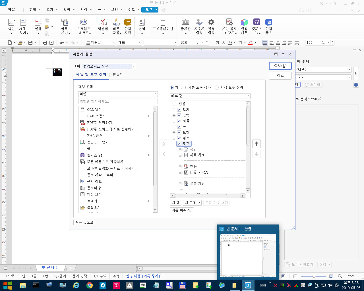
Task: Open Chrome from the taskbar
Action: (90, 285)
